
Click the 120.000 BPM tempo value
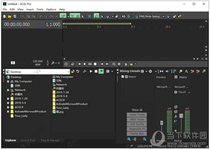[x=38, y=61]
